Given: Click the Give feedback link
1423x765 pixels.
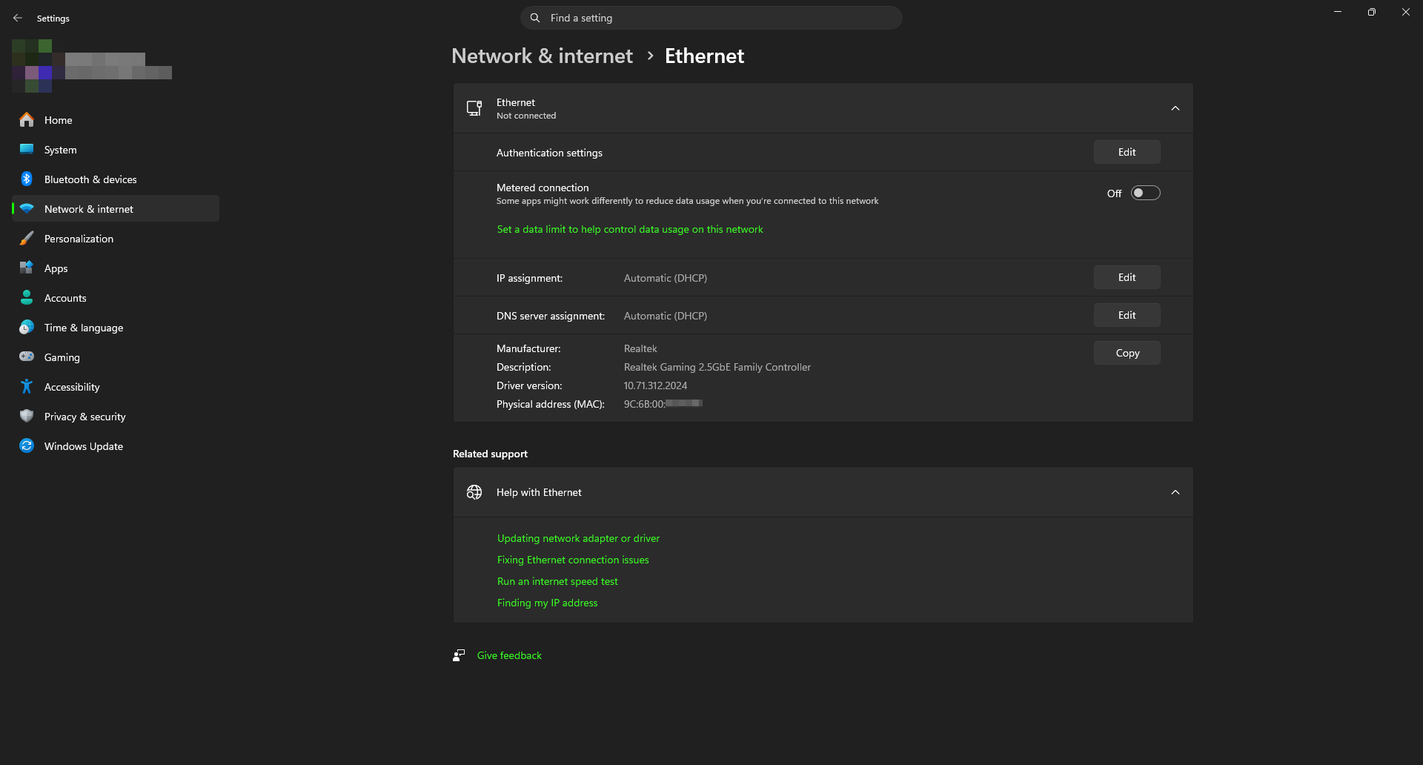Looking at the screenshot, I should click(x=509, y=655).
